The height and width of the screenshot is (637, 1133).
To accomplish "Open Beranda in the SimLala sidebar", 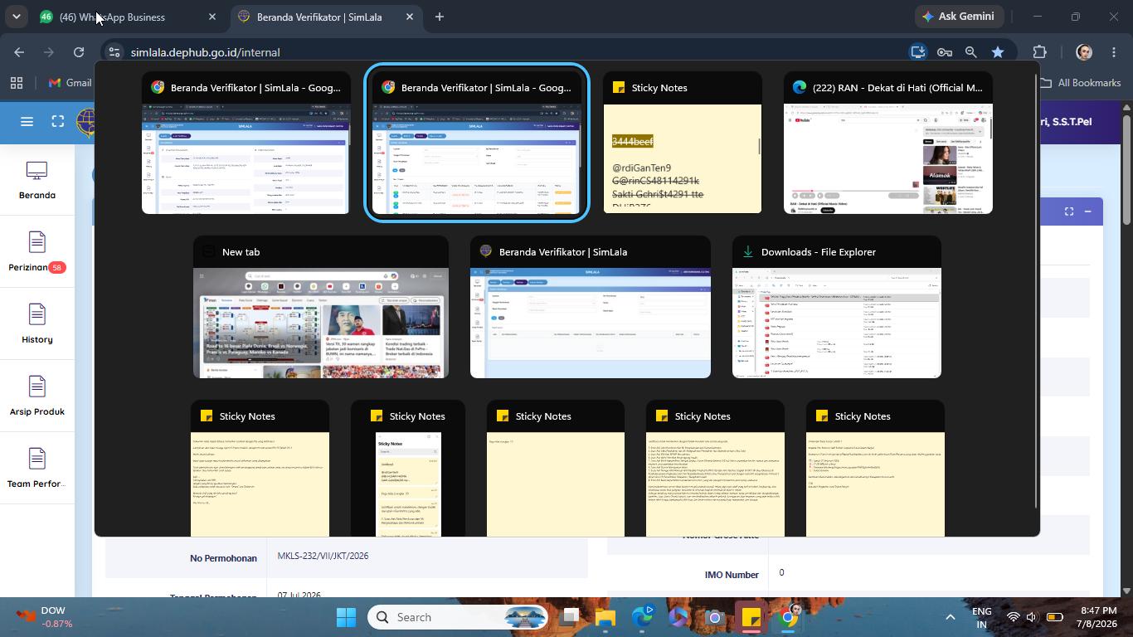I will pos(37,181).
